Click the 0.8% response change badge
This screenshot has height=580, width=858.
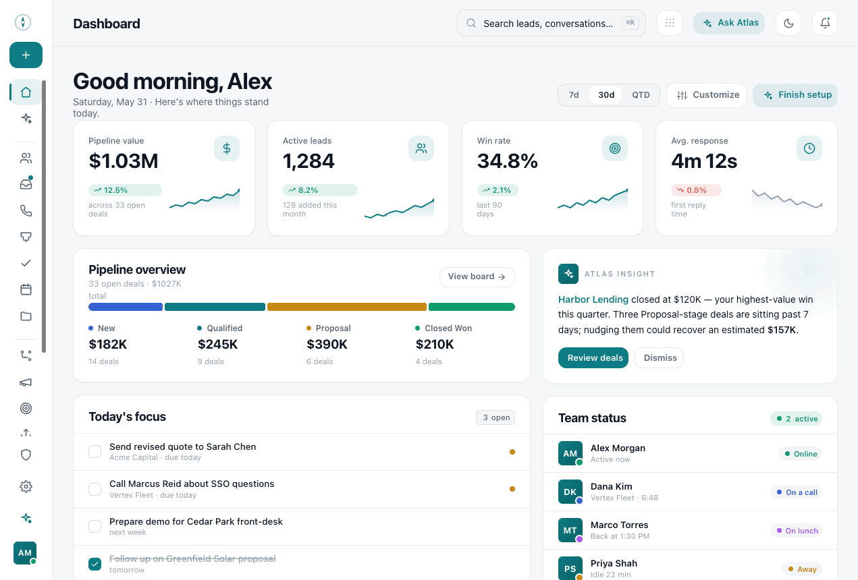[696, 190]
